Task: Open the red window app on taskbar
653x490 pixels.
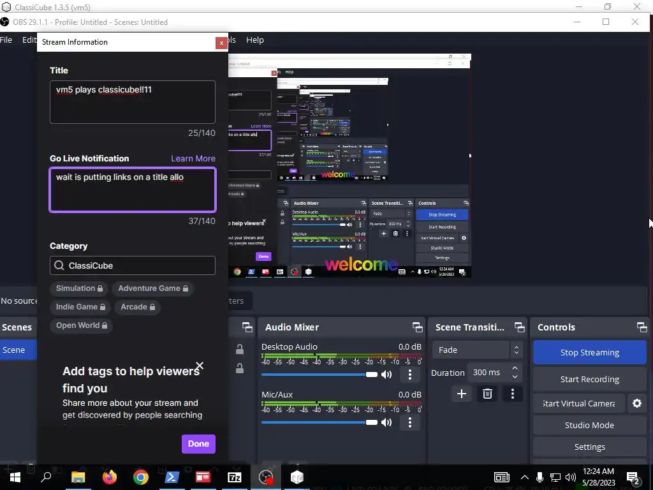Action: (x=203, y=477)
